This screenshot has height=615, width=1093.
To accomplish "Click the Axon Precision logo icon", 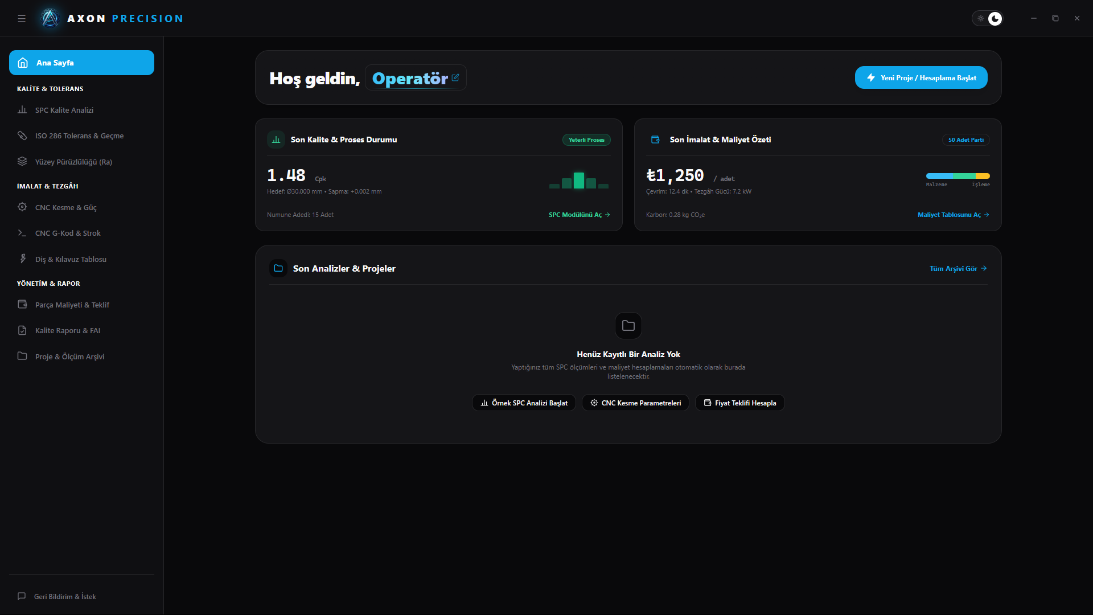I will point(50,18).
